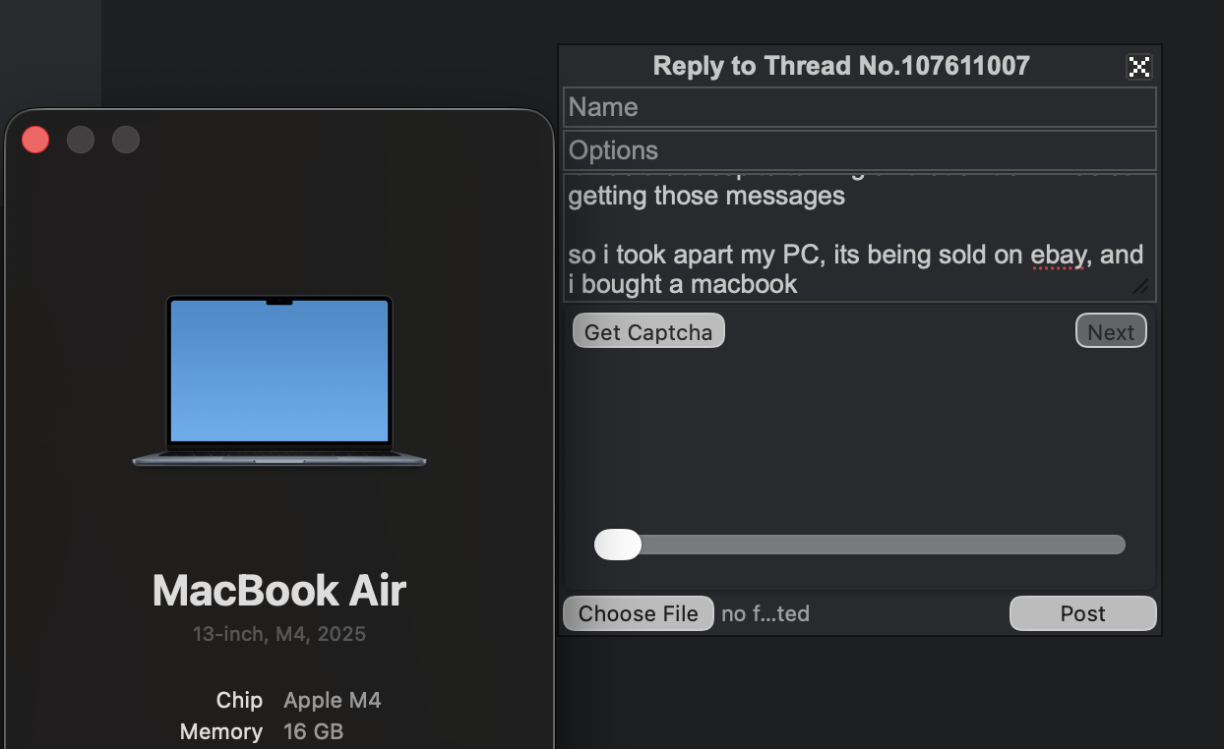The width and height of the screenshot is (1224, 749).
Task: Click the Next captcha button
Action: pos(1111,331)
